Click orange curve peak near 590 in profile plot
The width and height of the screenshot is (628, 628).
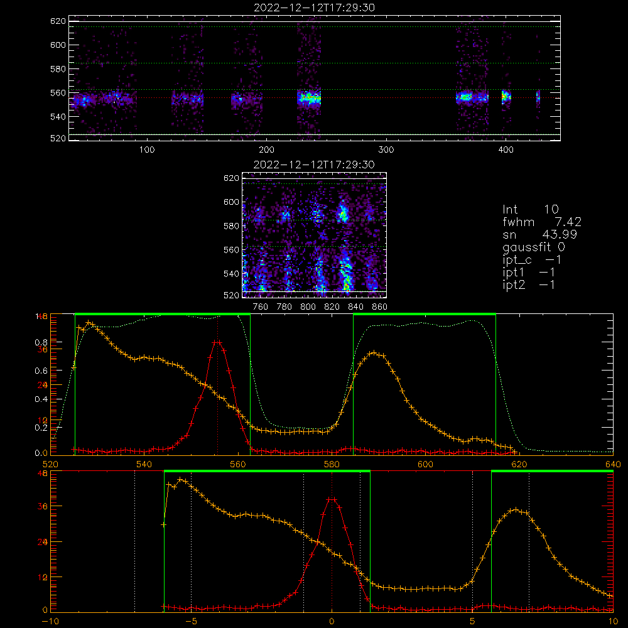[374, 353]
